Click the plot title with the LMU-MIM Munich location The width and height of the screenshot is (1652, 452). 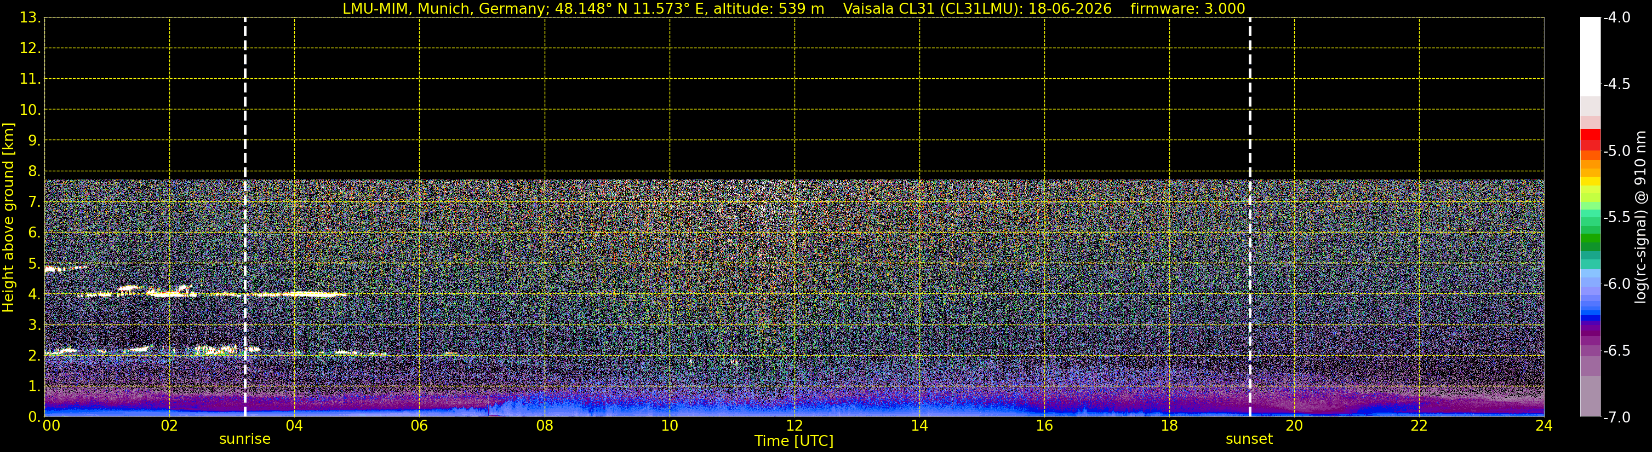pyautogui.click(x=583, y=8)
